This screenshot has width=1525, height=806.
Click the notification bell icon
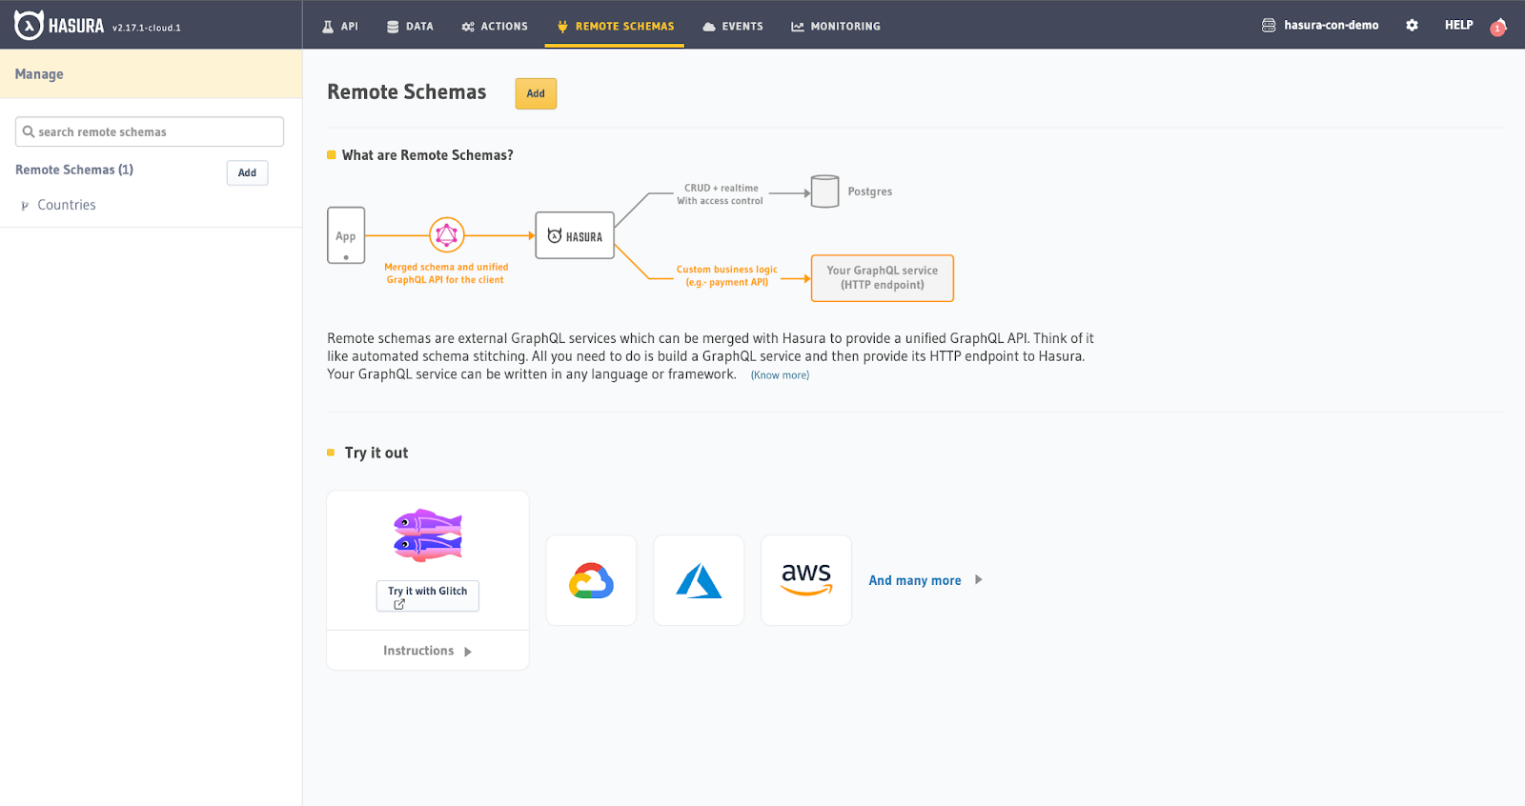(1498, 27)
